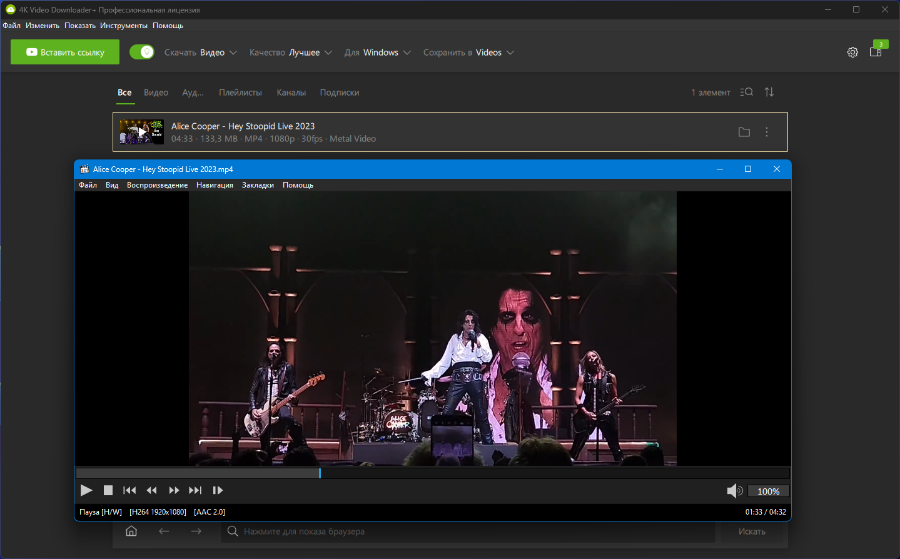Skip to previous track in the player
Image resolution: width=900 pixels, height=559 pixels.
point(129,491)
